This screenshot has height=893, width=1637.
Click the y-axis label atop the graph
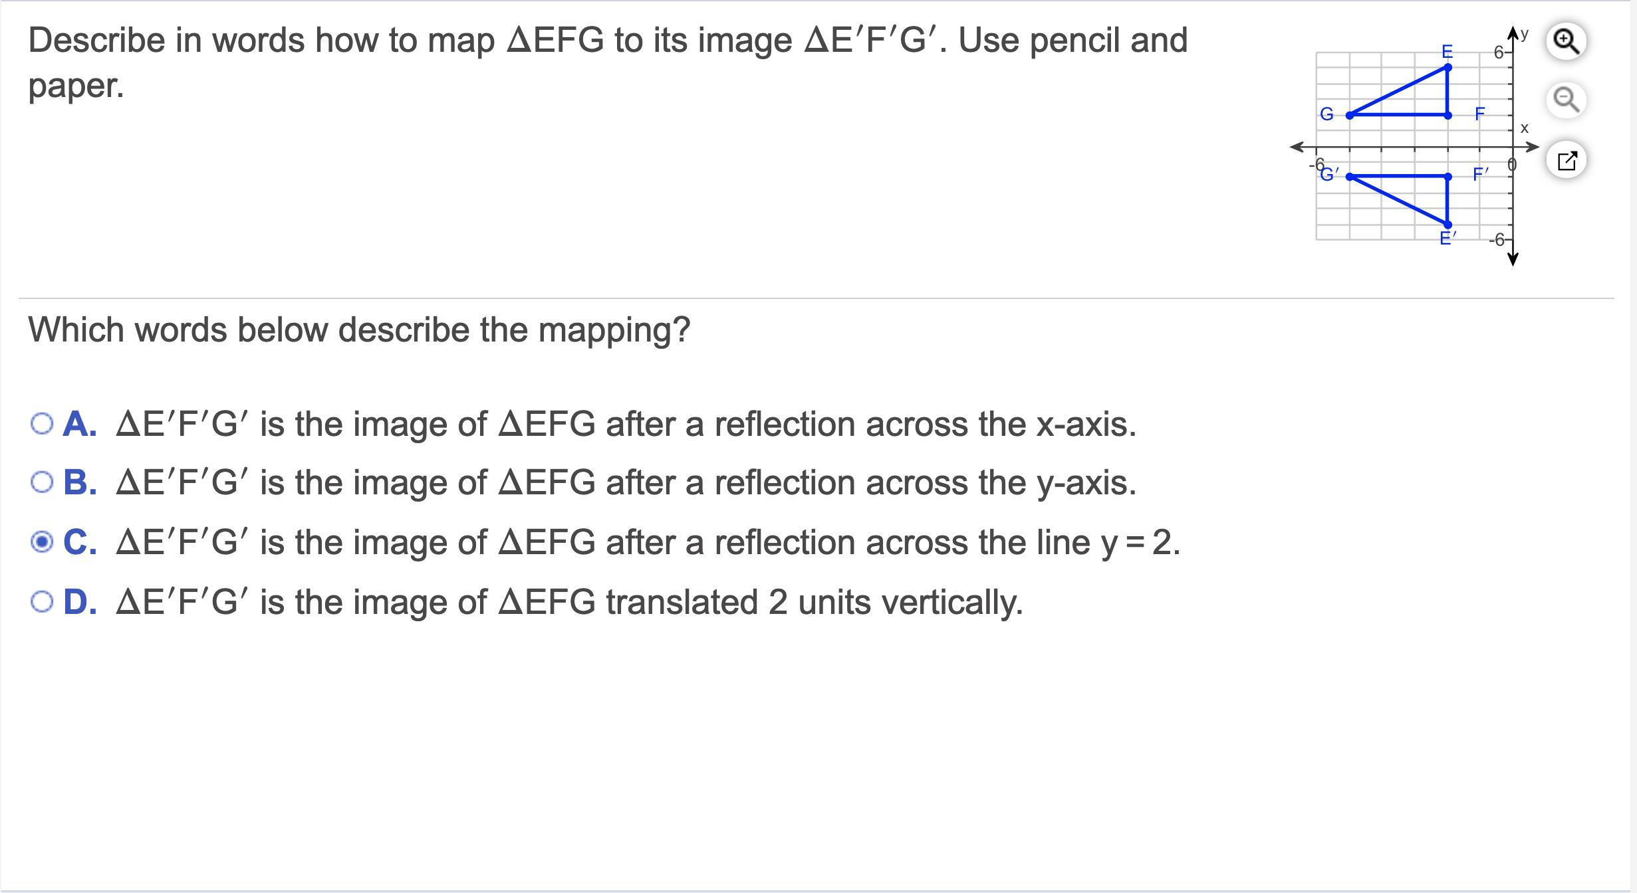(1525, 33)
